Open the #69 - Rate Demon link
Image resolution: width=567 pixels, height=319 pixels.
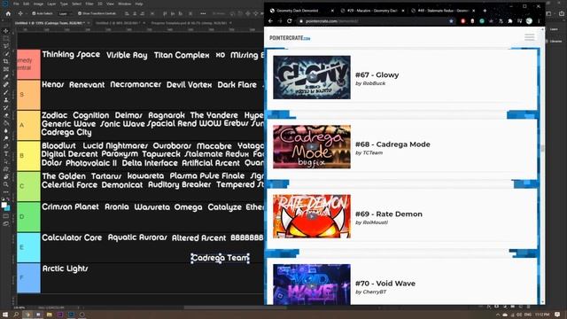pos(389,214)
